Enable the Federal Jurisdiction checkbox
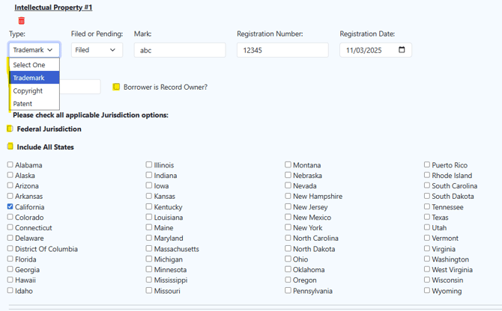 click(x=10, y=129)
